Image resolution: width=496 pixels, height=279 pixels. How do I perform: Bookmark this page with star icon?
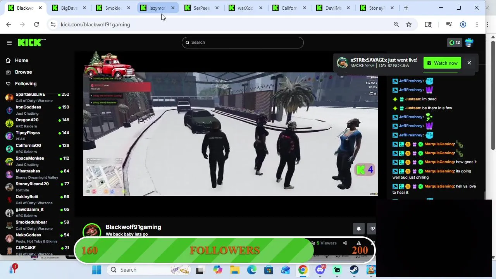tap(409, 24)
